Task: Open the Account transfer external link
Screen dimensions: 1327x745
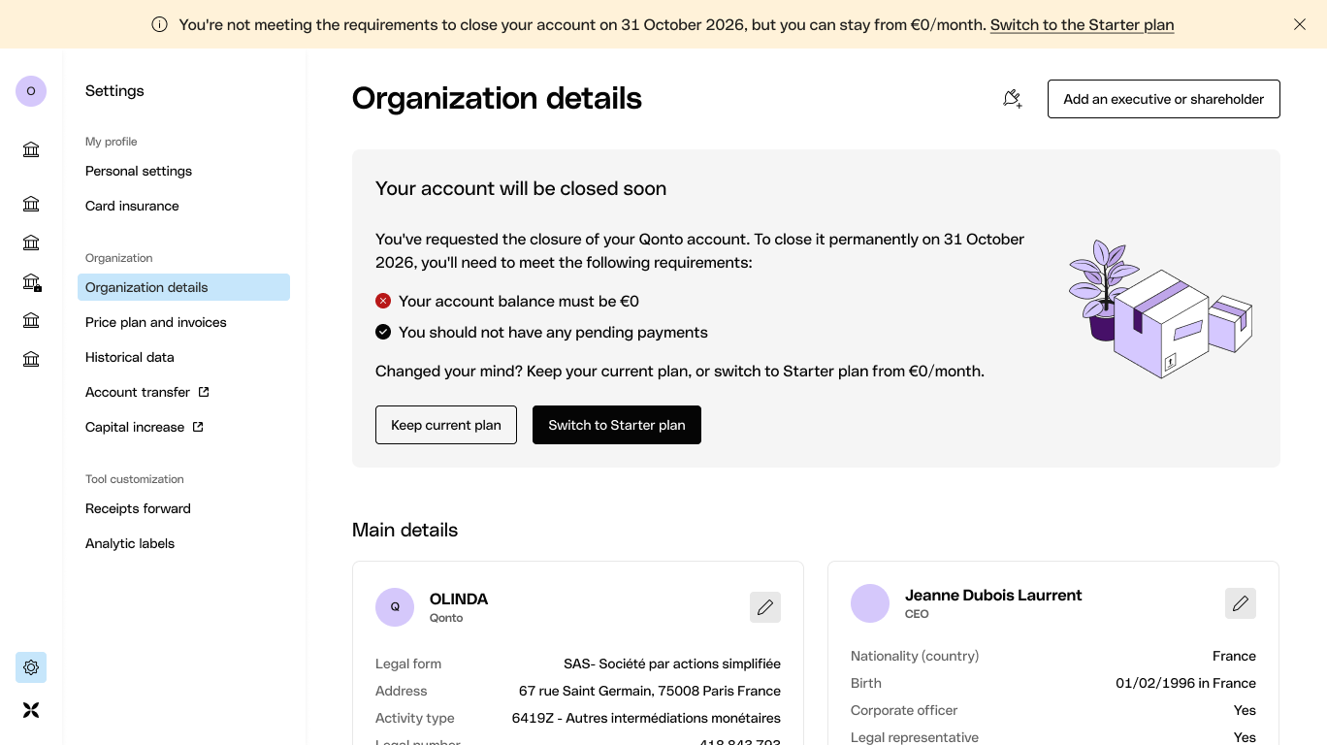Action: pos(147,392)
